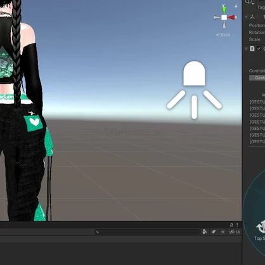Select the directional light gizmo in scene
The height and width of the screenshot is (265, 265).
pos(194,90)
